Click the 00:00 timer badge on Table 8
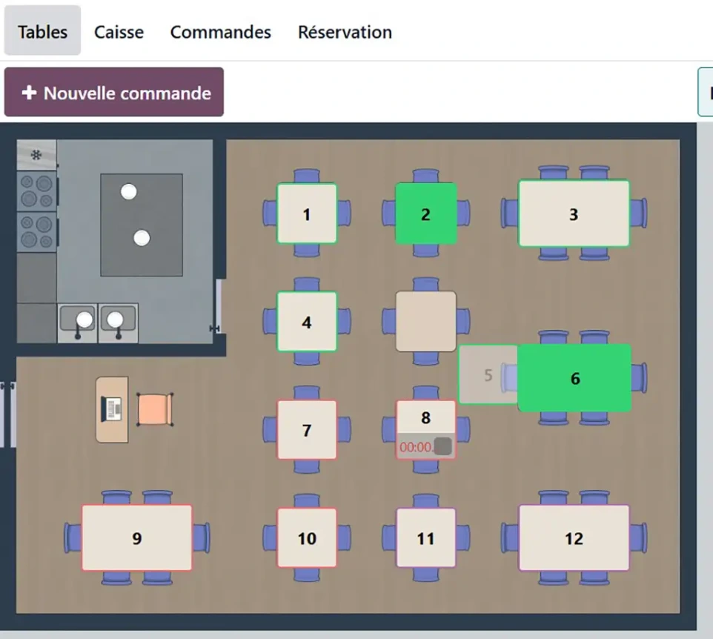The height and width of the screenshot is (639, 713). pos(417,446)
